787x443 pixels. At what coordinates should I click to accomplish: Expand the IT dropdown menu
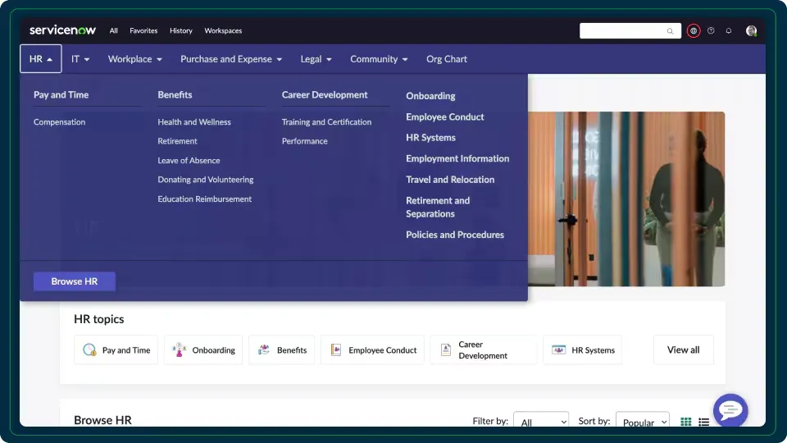80,59
